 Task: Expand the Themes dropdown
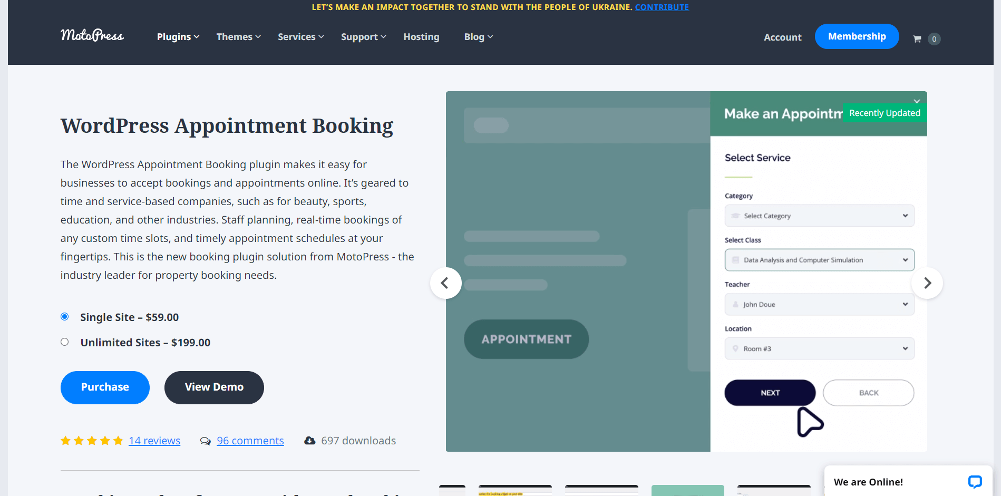coord(238,37)
